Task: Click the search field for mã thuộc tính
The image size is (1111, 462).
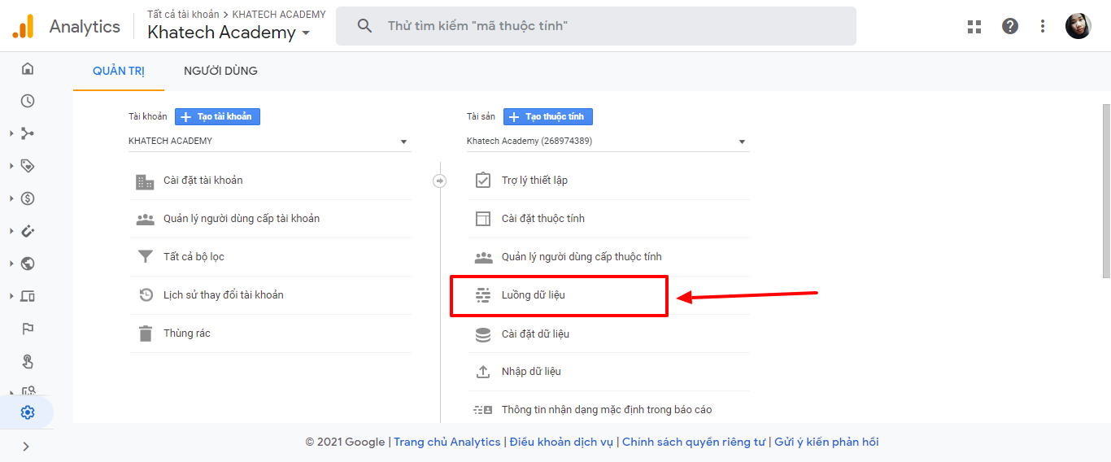Action: (596, 26)
